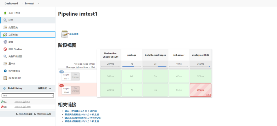Click the gear icon for 配置
The image size is (277, 126).
[x=5, y=42]
